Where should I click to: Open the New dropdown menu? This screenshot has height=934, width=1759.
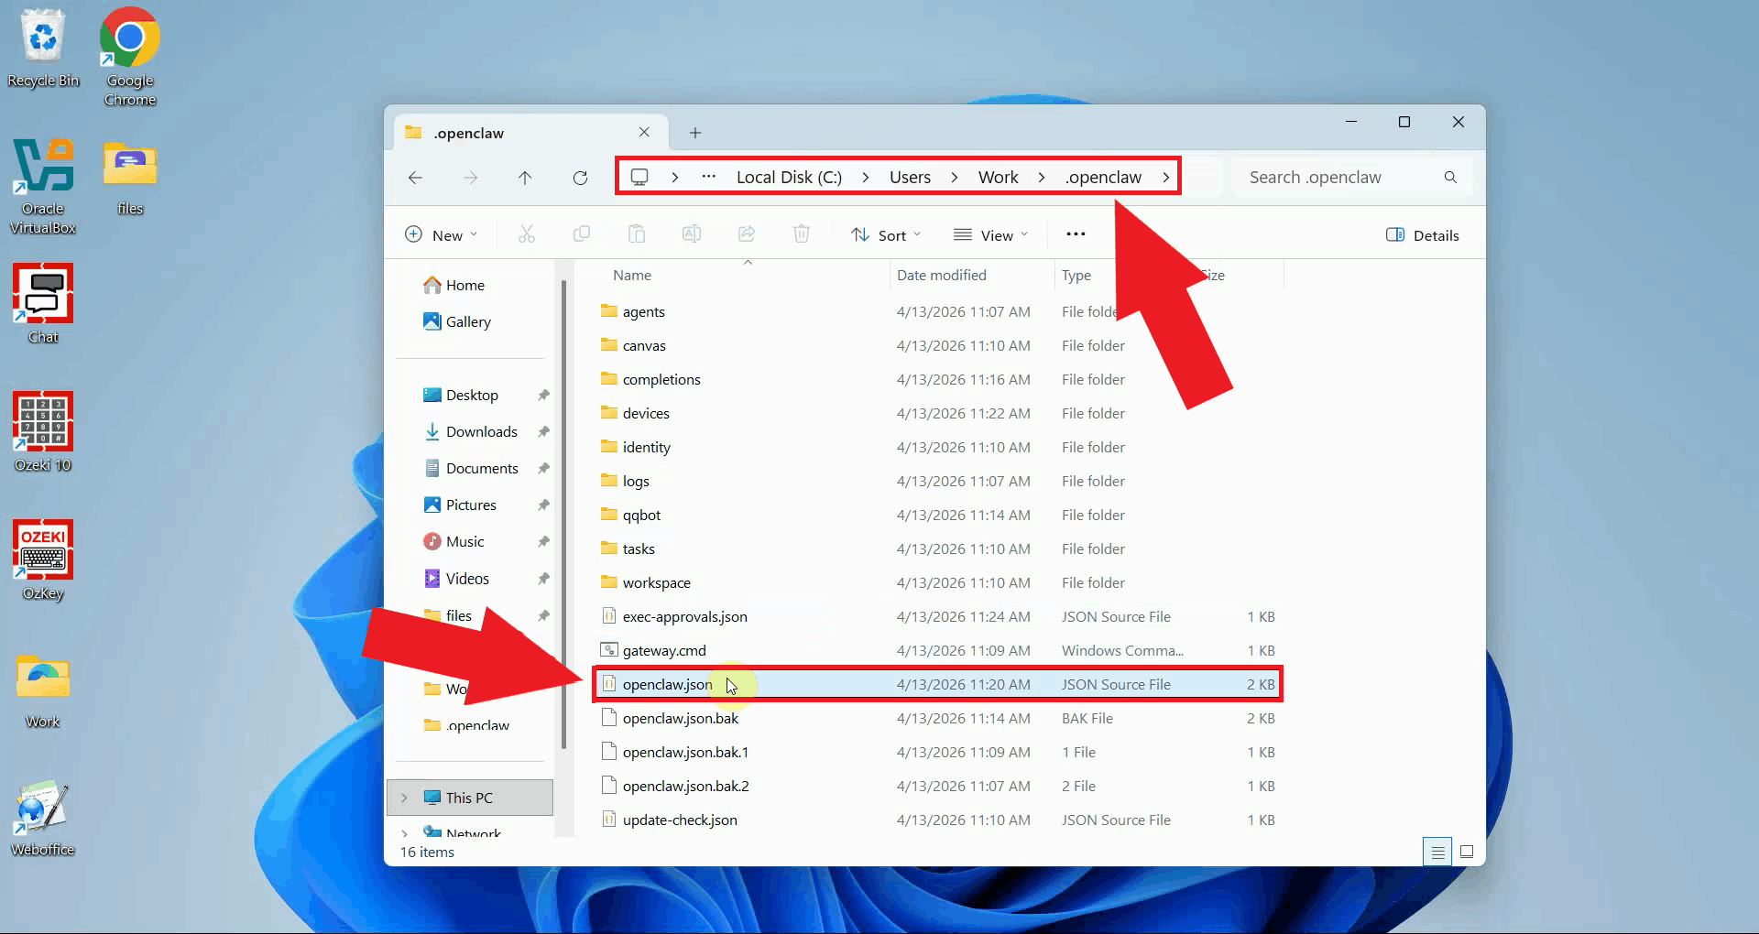[442, 235]
